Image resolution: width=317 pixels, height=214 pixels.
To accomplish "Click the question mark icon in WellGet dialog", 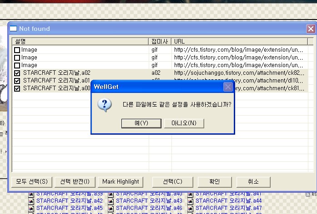I will [x=104, y=105].
